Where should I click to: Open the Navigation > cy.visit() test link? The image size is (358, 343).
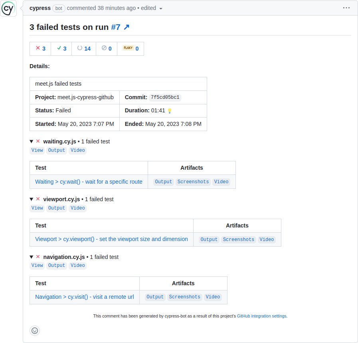pos(85,297)
